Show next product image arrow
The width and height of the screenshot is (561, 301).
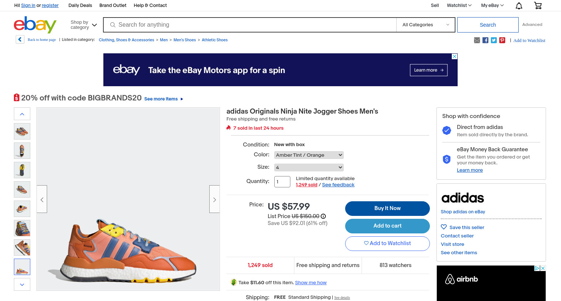point(214,199)
